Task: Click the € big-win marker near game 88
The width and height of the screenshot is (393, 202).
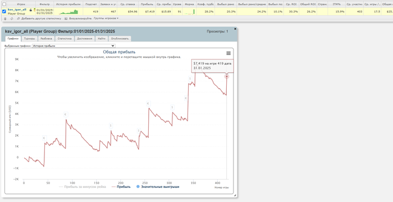Action: pyautogui.click(x=66, y=114)
